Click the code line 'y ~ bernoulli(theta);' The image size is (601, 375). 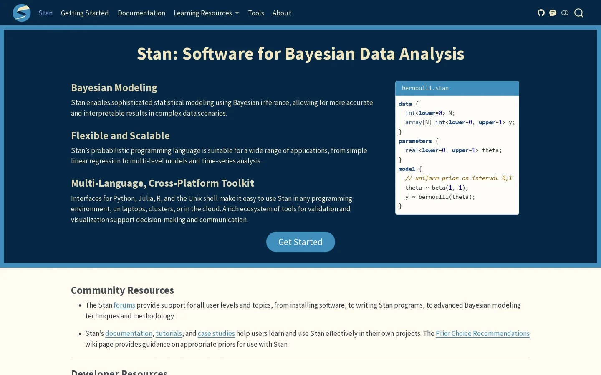(x=440, y=197)
